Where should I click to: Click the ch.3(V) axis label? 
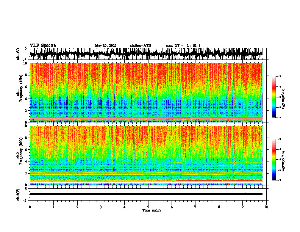(18, 194)
